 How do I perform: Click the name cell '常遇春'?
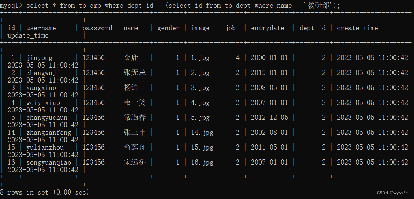coord(135,117)
